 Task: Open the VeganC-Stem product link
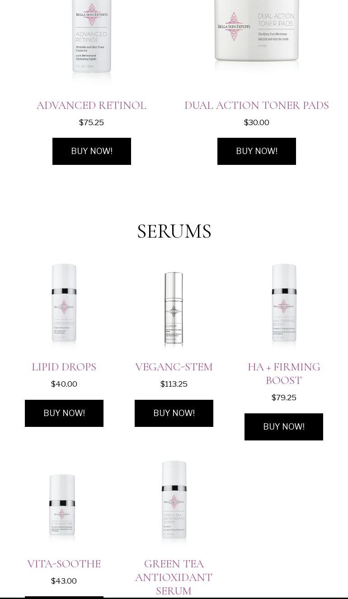point(174,367)
